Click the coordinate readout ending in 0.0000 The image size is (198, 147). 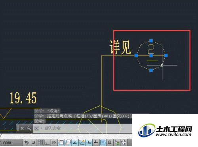[x=6, y=143]
